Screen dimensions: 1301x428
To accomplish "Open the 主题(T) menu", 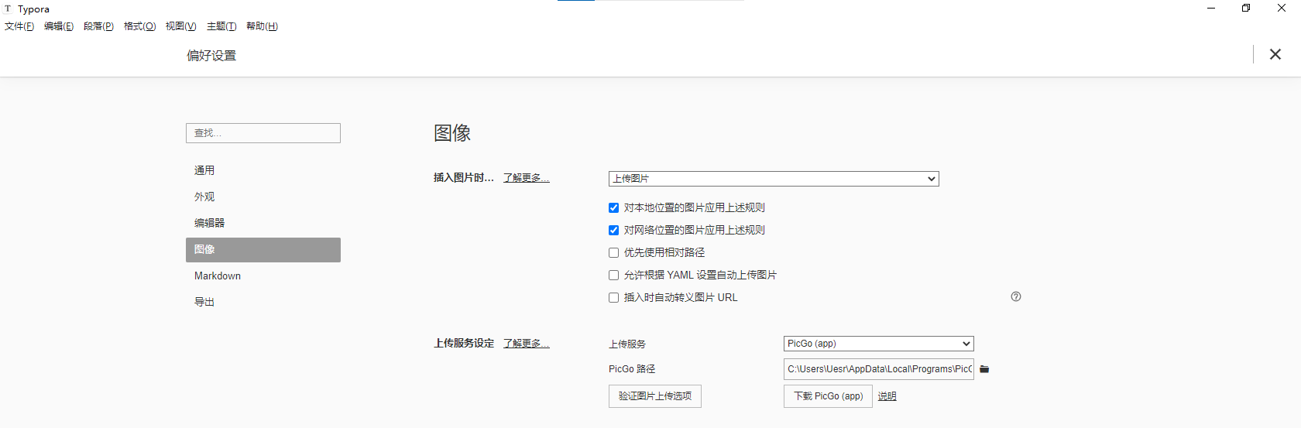I will coord(221,26).
